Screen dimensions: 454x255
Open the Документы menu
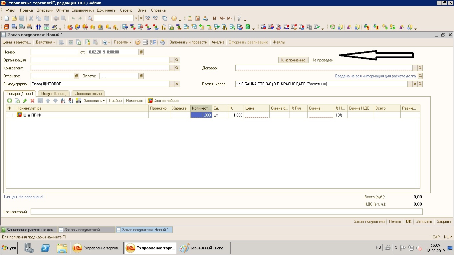pyautogui.click(x=107, y=10)
